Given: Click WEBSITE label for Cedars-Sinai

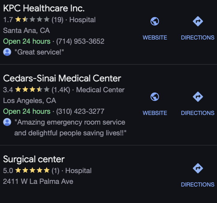Looking at the screenshot, I should 155,113.
